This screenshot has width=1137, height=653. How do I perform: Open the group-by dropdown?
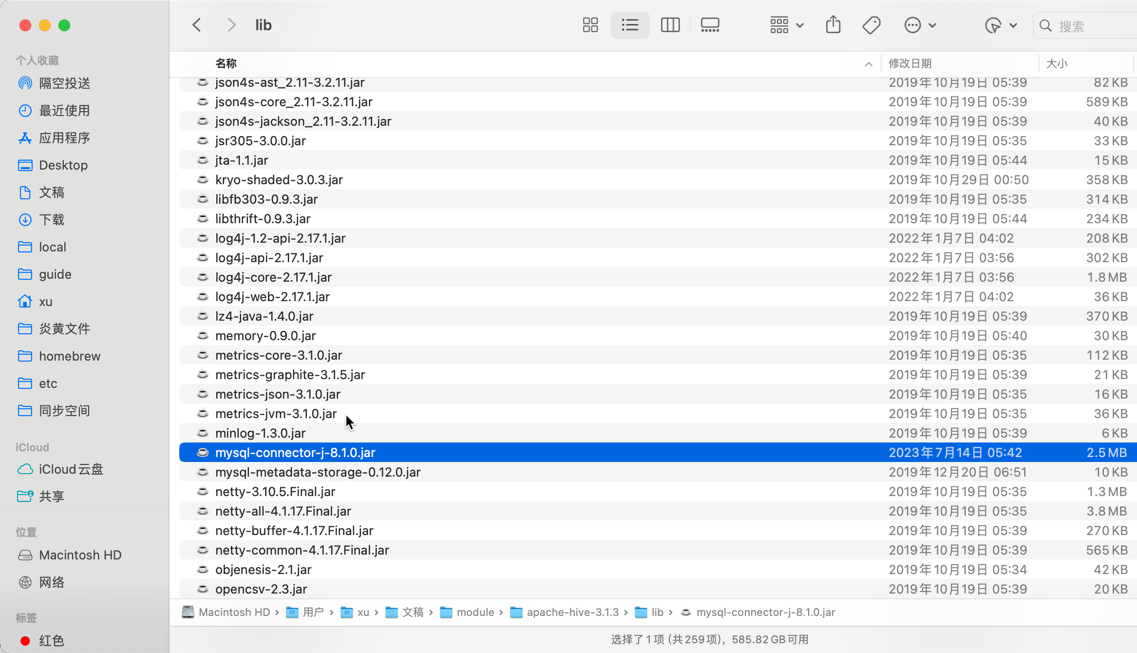pos(786,25)
